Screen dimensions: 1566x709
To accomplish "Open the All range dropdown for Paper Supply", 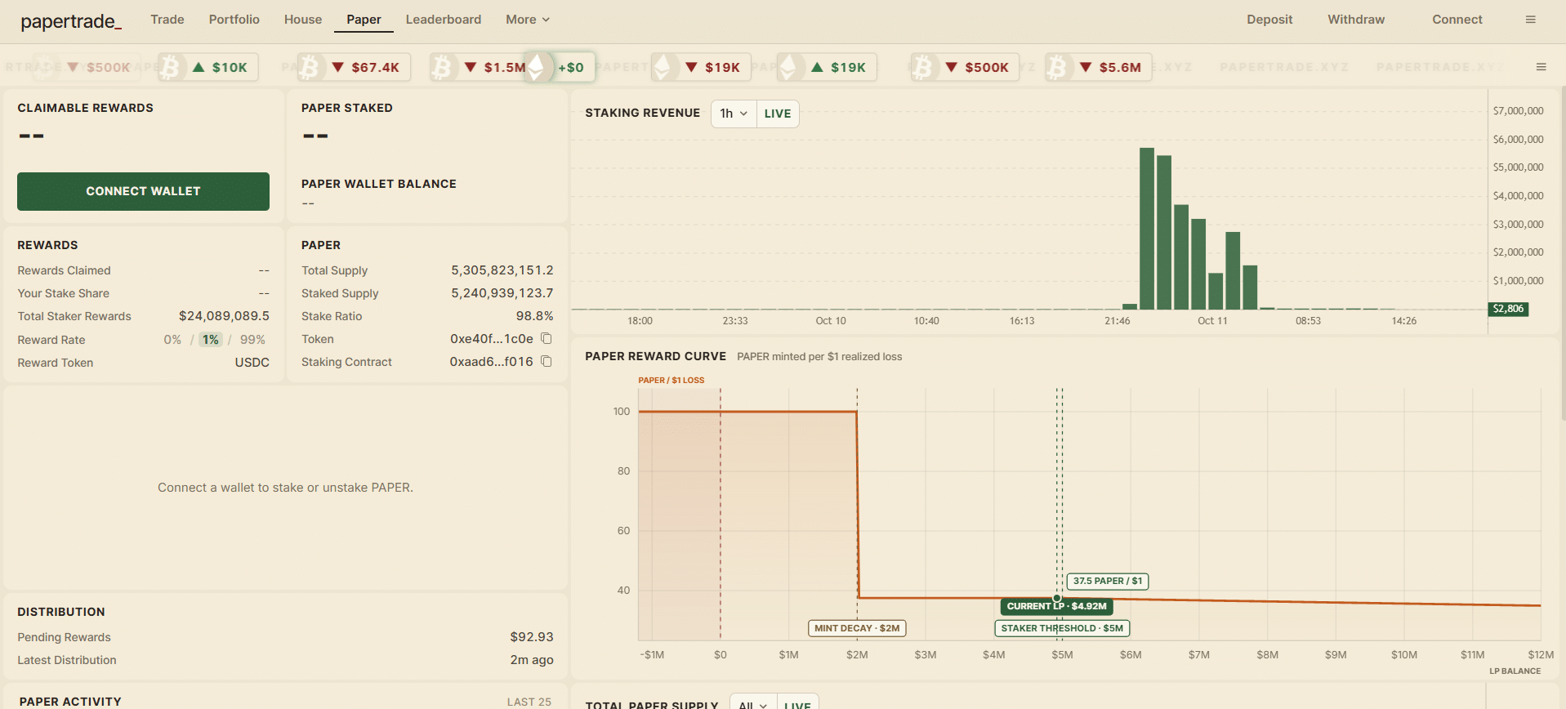I will [752, 704].
